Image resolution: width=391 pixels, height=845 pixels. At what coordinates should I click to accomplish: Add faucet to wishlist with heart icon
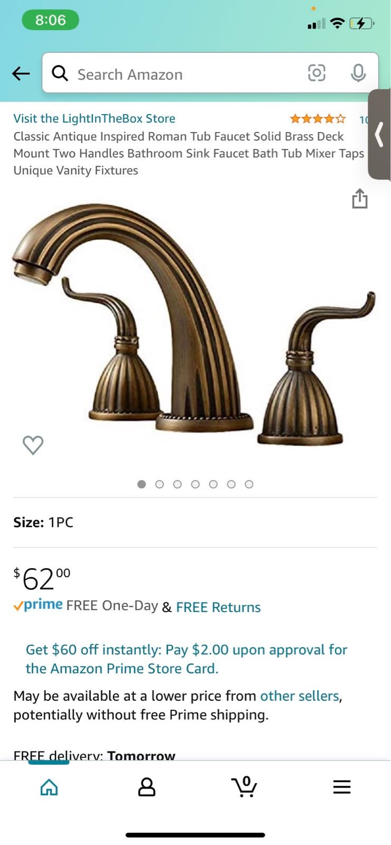point(33,445)
